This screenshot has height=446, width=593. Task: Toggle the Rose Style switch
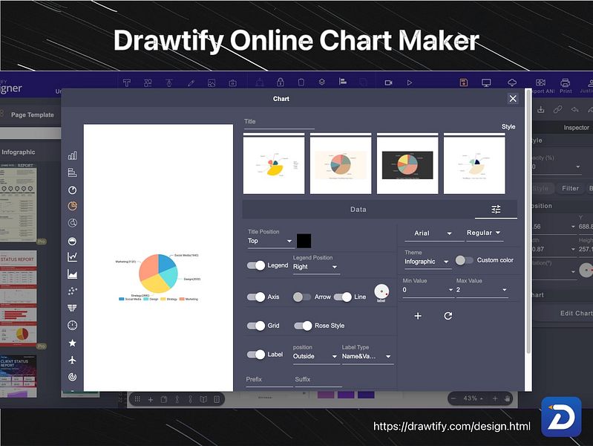pos(303,326)
